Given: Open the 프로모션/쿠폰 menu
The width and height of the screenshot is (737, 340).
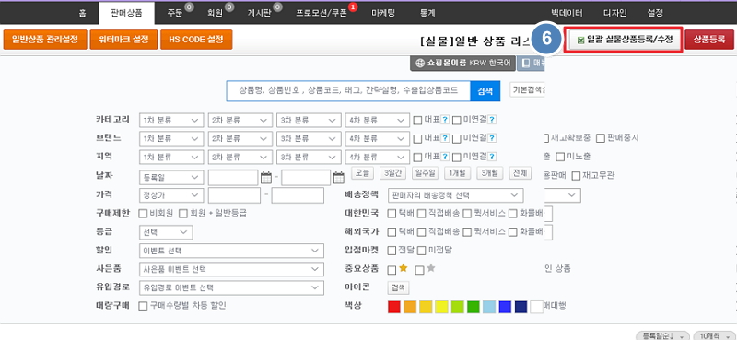Looking at the screenshot, I should click(x=322, y=13).
